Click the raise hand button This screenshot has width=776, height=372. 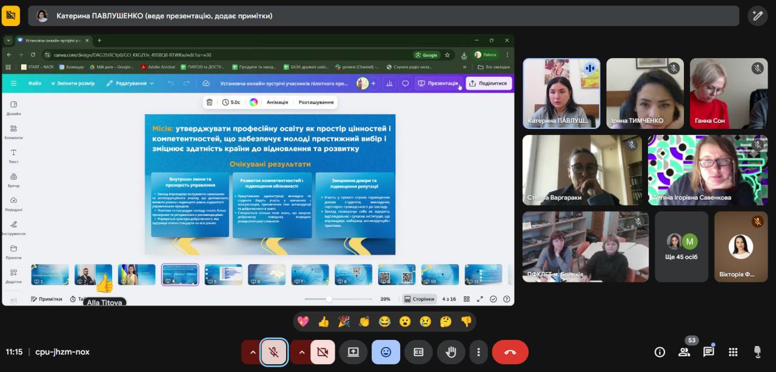coord(451,352)
